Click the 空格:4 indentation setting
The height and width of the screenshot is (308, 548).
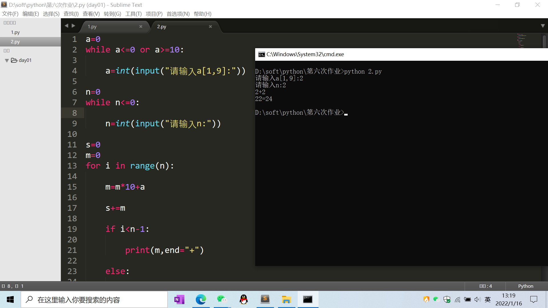[485, 286]
